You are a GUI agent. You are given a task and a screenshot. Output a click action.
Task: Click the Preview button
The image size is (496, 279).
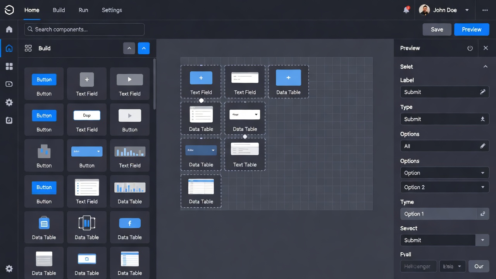point(472,29)
